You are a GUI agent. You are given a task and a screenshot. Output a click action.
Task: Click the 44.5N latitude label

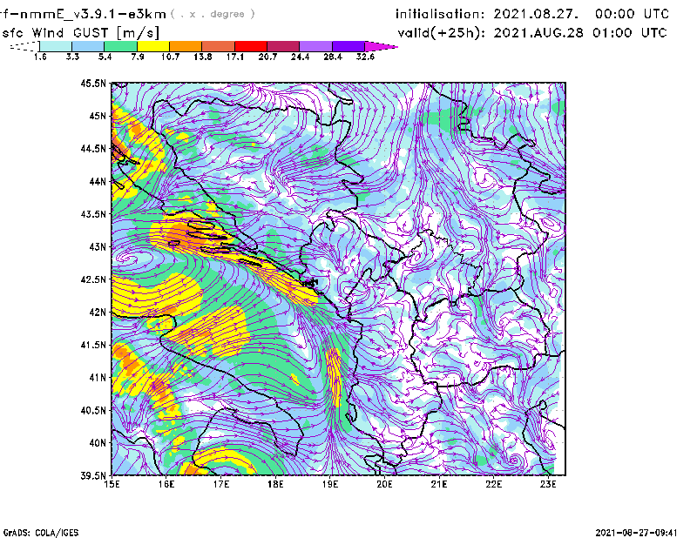93,148
